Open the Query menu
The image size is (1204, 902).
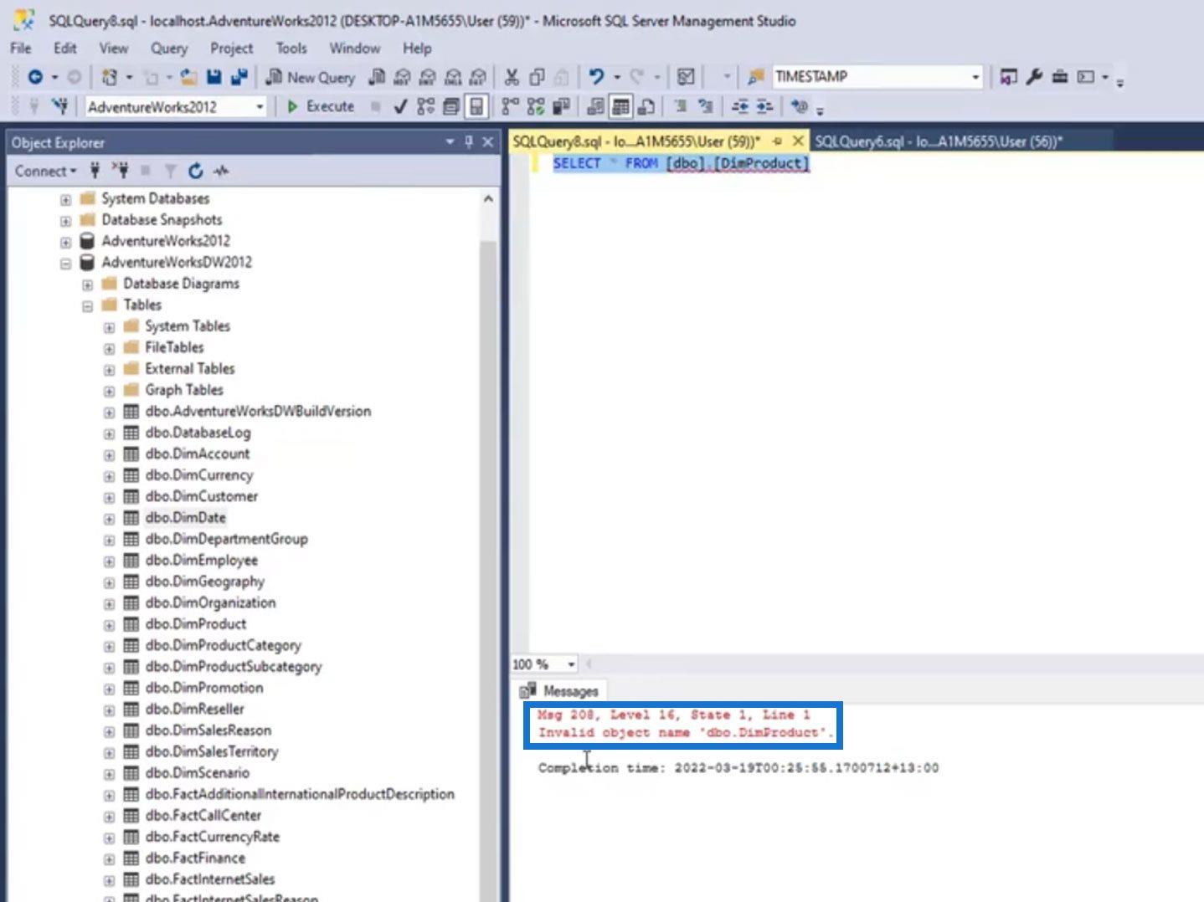tap(168, 48)
